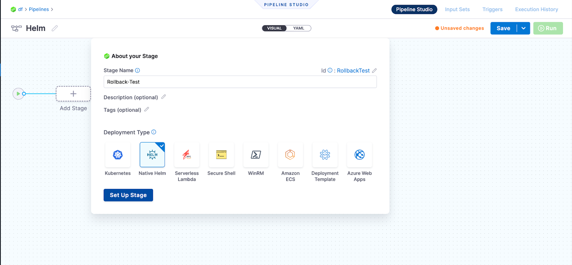The image size is (572, 265).
Task: Select Azure Web Apps deployment type
Action: click(x=360, y=155)
